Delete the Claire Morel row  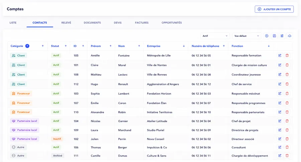pyautogui.click(x=287, y=65)
